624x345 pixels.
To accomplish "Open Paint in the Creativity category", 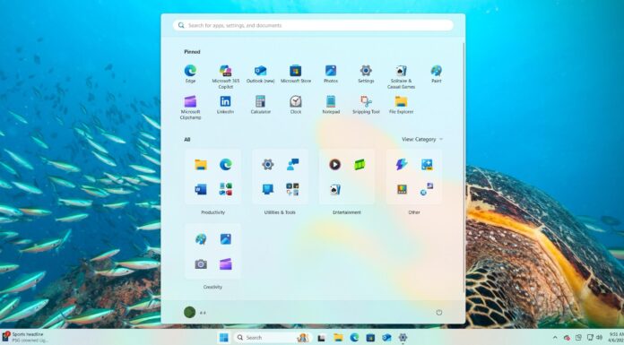I will [x=201, y=239].
